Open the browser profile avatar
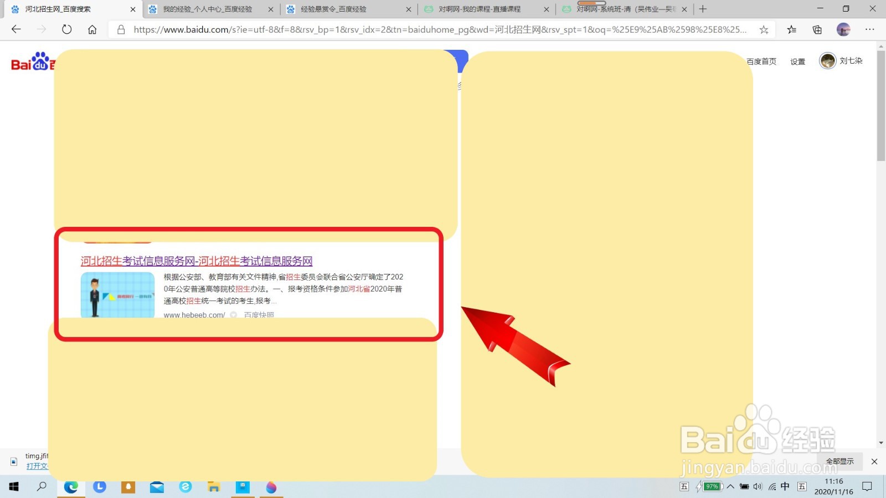Image resolution: width=886 pixels, height=498 pixels. coord(843,29)
